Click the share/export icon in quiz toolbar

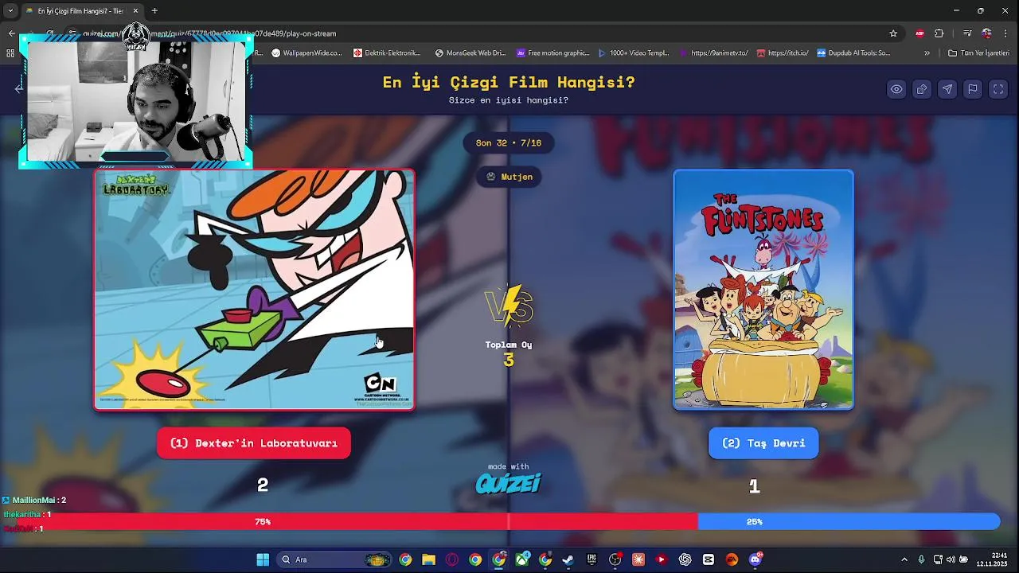[x=922, y=89]
